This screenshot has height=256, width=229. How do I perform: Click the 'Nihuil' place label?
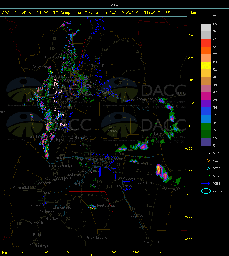[79, 184]
